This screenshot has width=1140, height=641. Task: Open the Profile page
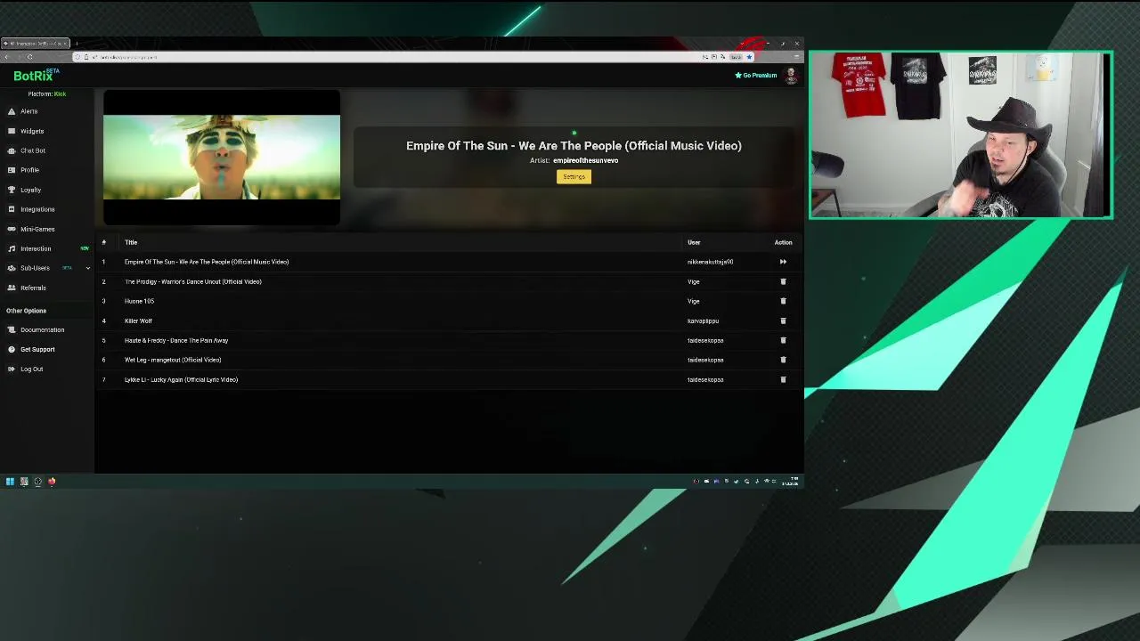pyautogui.click(x=29, y=170)
